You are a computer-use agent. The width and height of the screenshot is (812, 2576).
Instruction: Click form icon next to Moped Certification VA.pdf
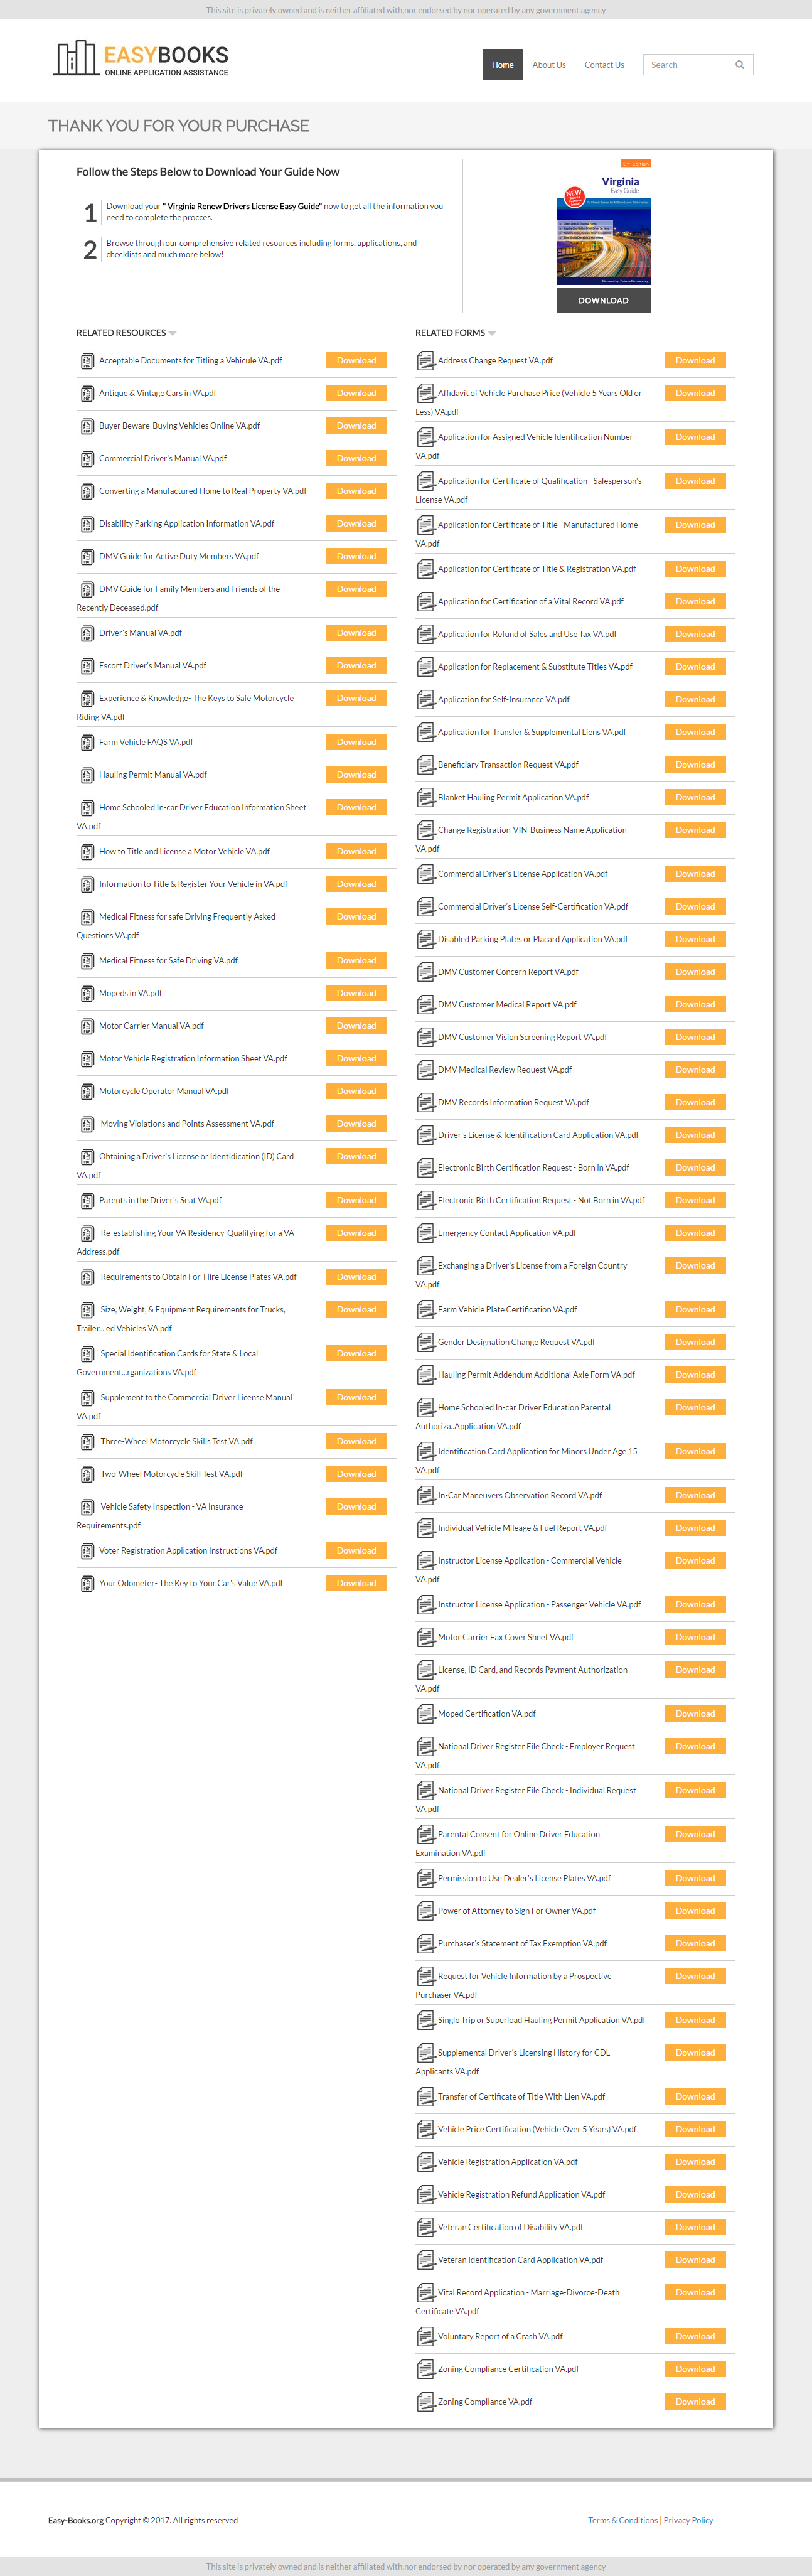click(425, 1714)
